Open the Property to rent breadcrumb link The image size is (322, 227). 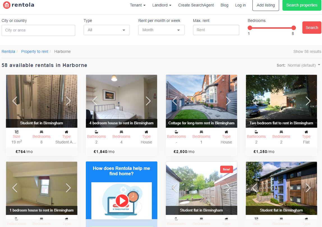(x=35, y=51)
